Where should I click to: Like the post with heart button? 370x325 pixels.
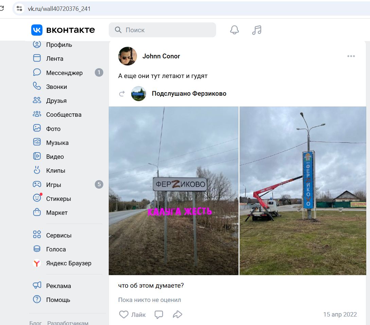tap(132, 314)
